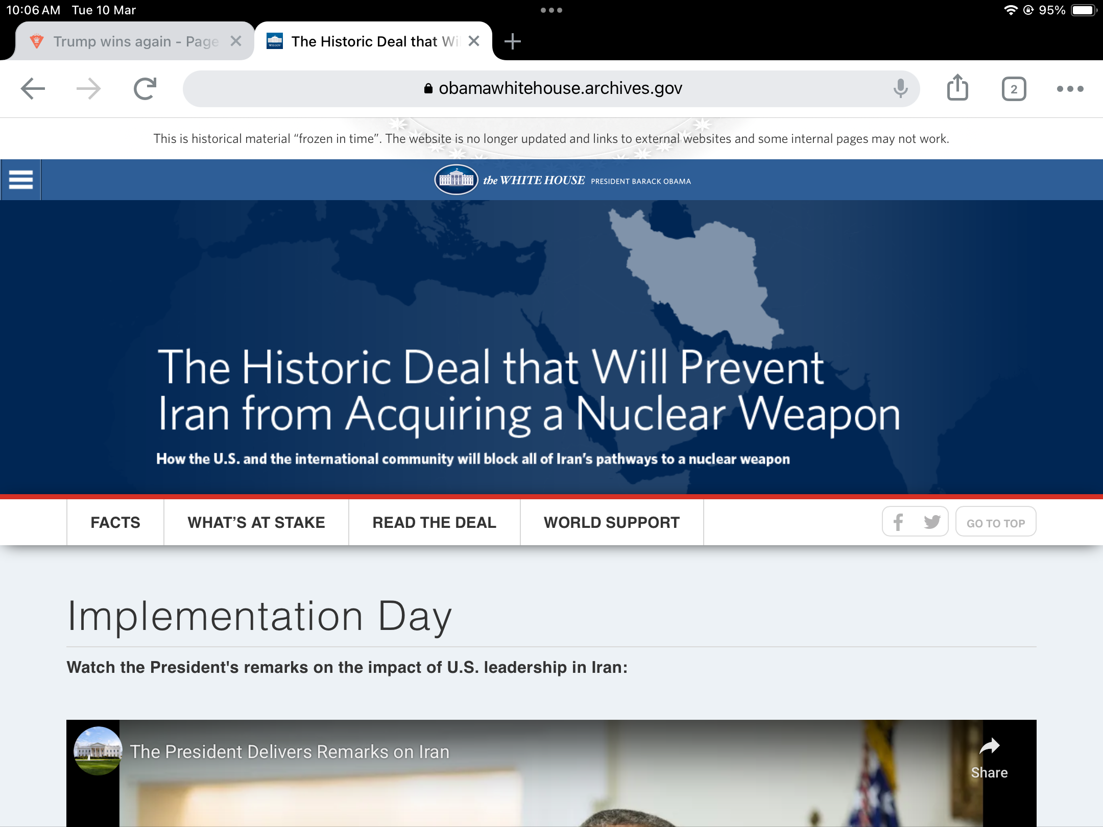
Task: Click the GO TO TOP button
Action: (x=995, y=522)
